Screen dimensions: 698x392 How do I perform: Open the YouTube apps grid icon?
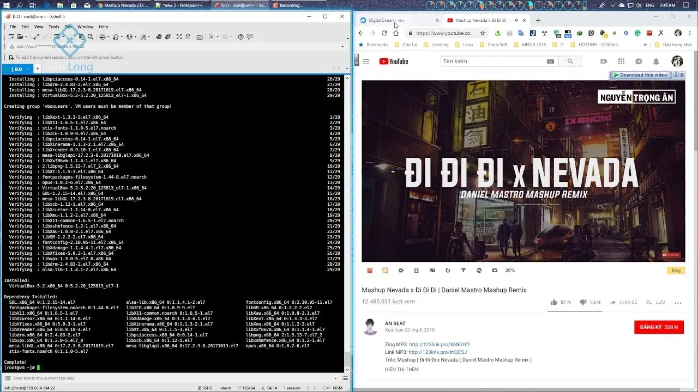tap(621, 62)
